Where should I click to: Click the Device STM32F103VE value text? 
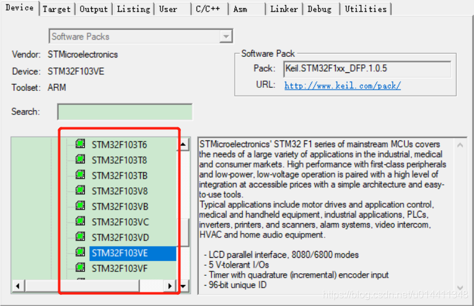pos(76,72)
